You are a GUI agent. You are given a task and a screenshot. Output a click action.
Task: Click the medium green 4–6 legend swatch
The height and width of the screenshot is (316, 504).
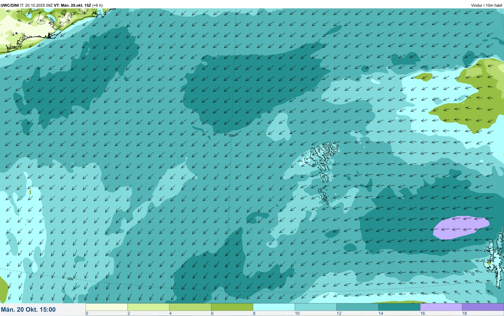click(190, 307)
